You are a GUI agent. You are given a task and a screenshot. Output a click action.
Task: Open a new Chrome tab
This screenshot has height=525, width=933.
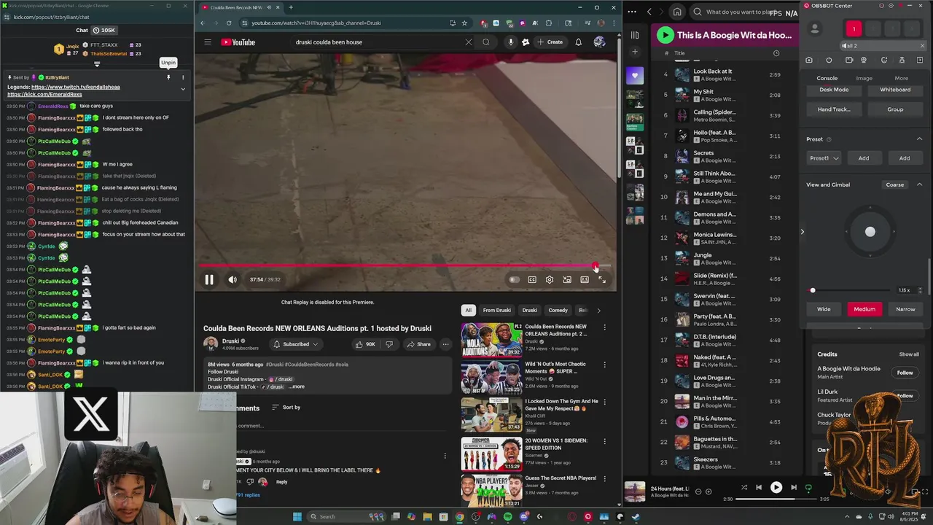(x=291, y=7)
